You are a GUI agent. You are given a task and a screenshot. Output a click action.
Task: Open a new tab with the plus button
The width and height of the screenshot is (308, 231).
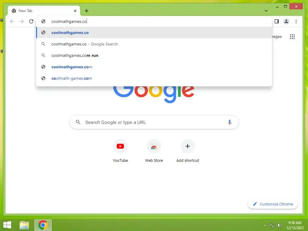point(87,11)
